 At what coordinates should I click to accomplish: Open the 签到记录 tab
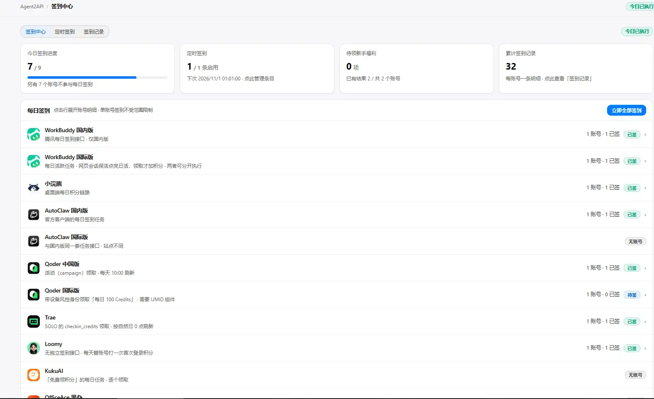[x=94, y=31]
